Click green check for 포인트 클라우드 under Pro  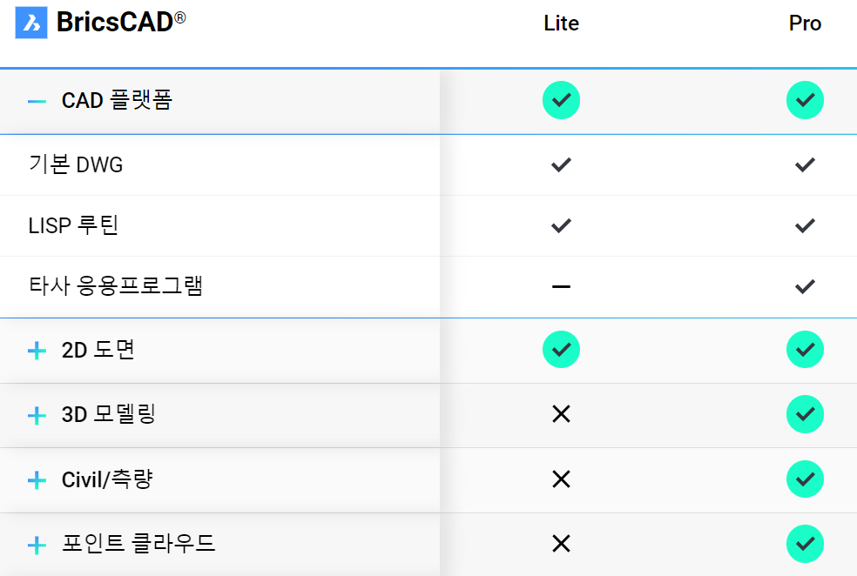pyautogui.click(x=805, y=544)
